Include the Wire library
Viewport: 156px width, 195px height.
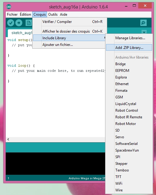click(x=129, y=190)
